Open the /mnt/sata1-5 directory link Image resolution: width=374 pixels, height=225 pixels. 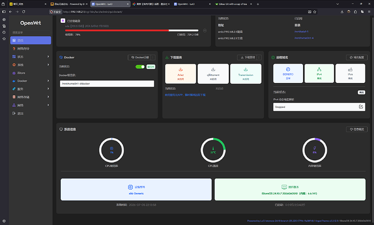coord(301,31)
